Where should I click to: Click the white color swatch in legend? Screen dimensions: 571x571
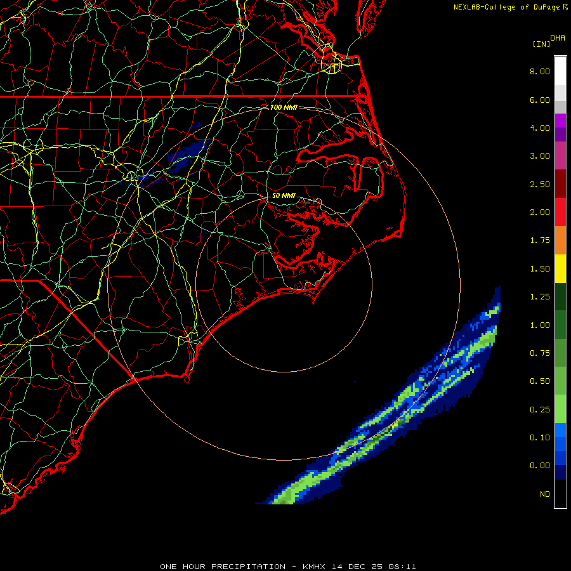point(560,71)
